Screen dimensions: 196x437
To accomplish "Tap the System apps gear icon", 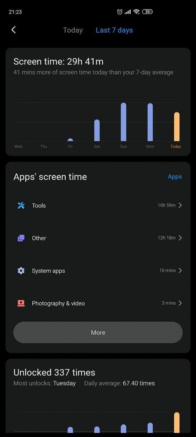I will (x=21, y=271).
